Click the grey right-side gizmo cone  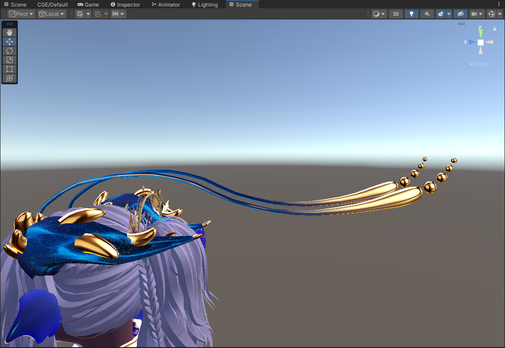pos(489,42)
